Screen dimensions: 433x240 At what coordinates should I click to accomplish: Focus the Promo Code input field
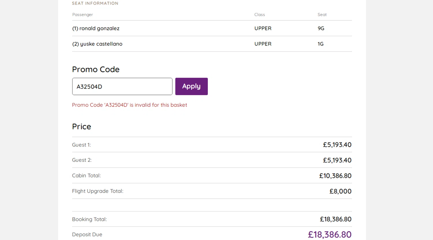(x=122, y=86)
